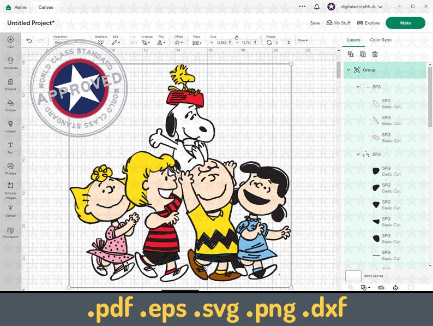Open the Operation dropdown

[66, 42]
